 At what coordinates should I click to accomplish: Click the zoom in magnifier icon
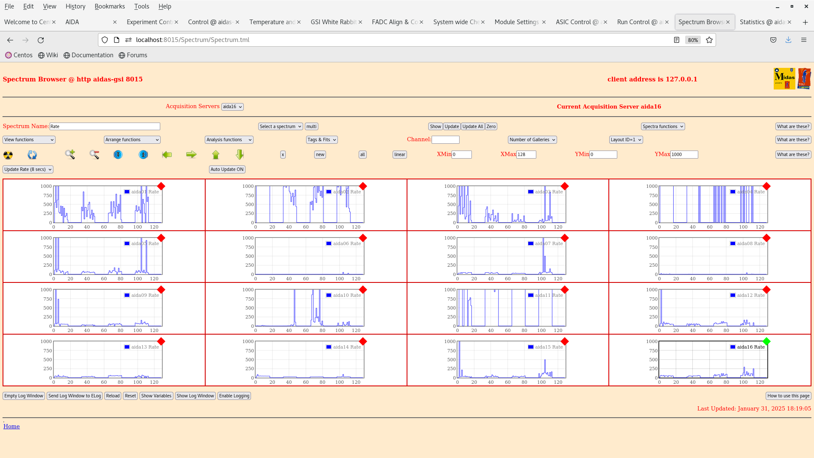(70, 155)
